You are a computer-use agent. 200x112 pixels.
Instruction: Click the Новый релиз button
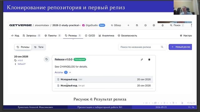tap(180, 47)
